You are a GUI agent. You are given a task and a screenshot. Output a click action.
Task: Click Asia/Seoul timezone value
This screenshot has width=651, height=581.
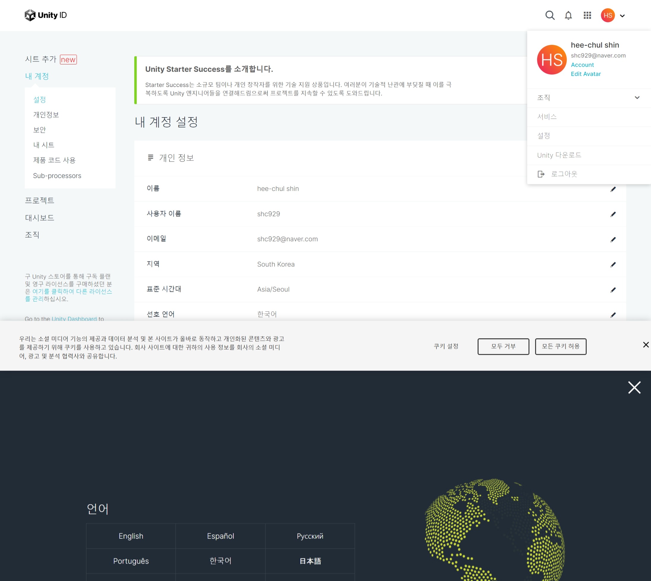(x=273, y=289)
